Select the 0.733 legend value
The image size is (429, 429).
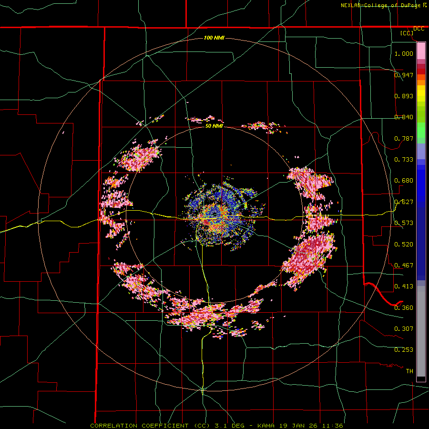404,159
